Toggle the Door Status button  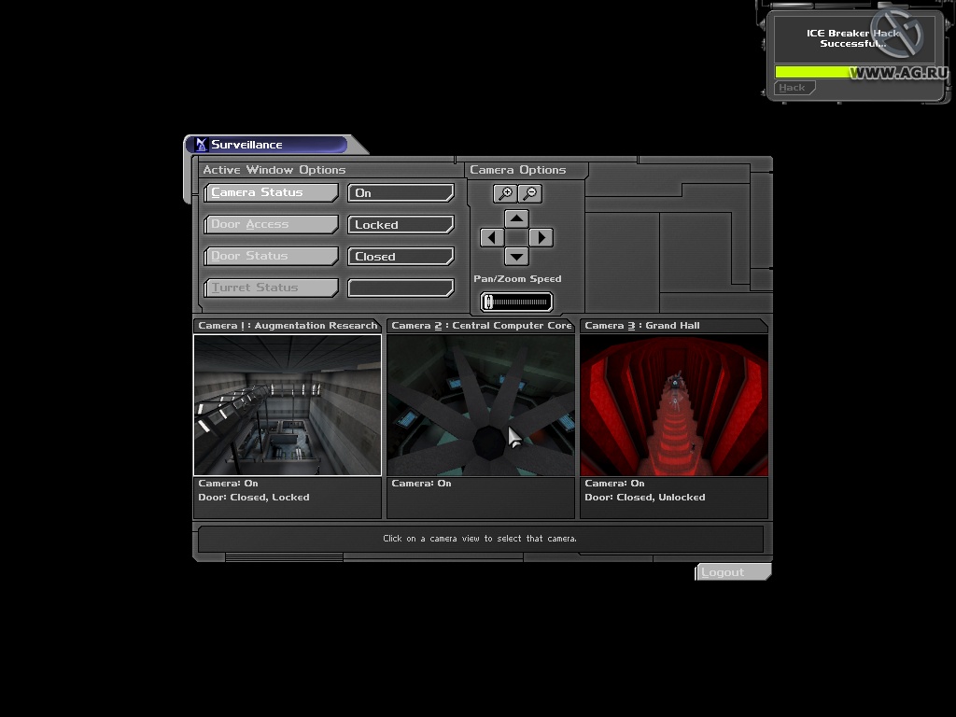point(271,257)
